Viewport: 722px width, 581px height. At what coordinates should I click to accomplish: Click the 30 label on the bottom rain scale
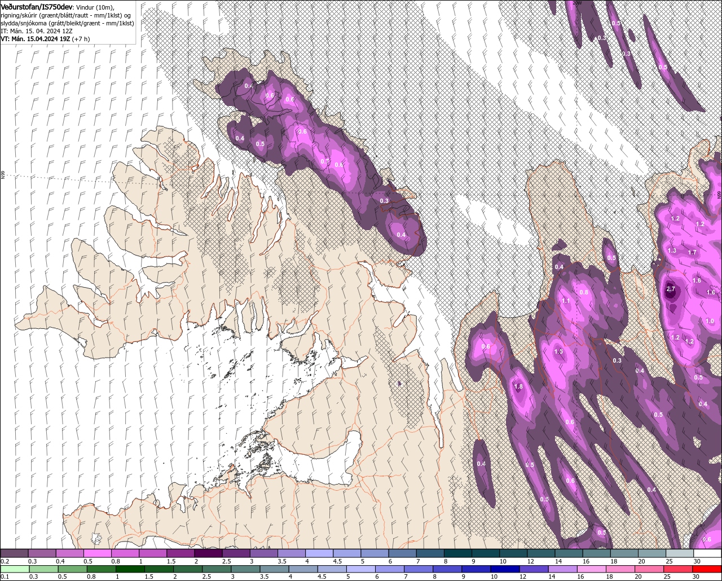[x=696, y=576]
